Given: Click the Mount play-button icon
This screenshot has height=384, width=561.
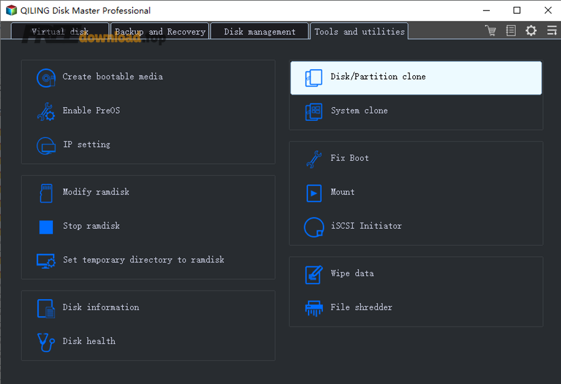Looking at the screenshot, I should point(314,193).
